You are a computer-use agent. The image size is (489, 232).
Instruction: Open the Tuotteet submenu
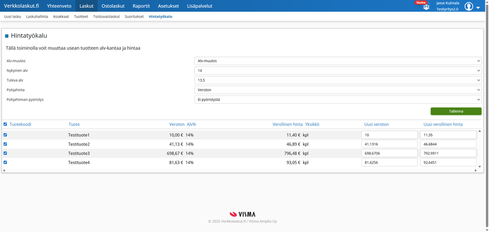[81, 17]
